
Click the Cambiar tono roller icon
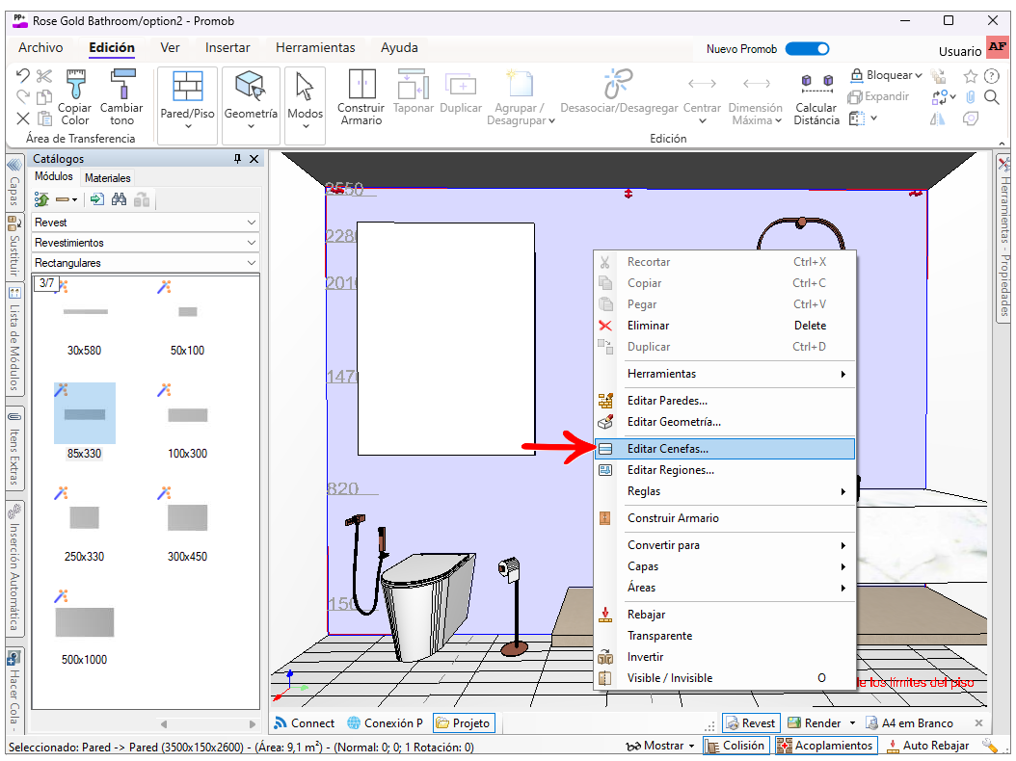tap(121, 84)
